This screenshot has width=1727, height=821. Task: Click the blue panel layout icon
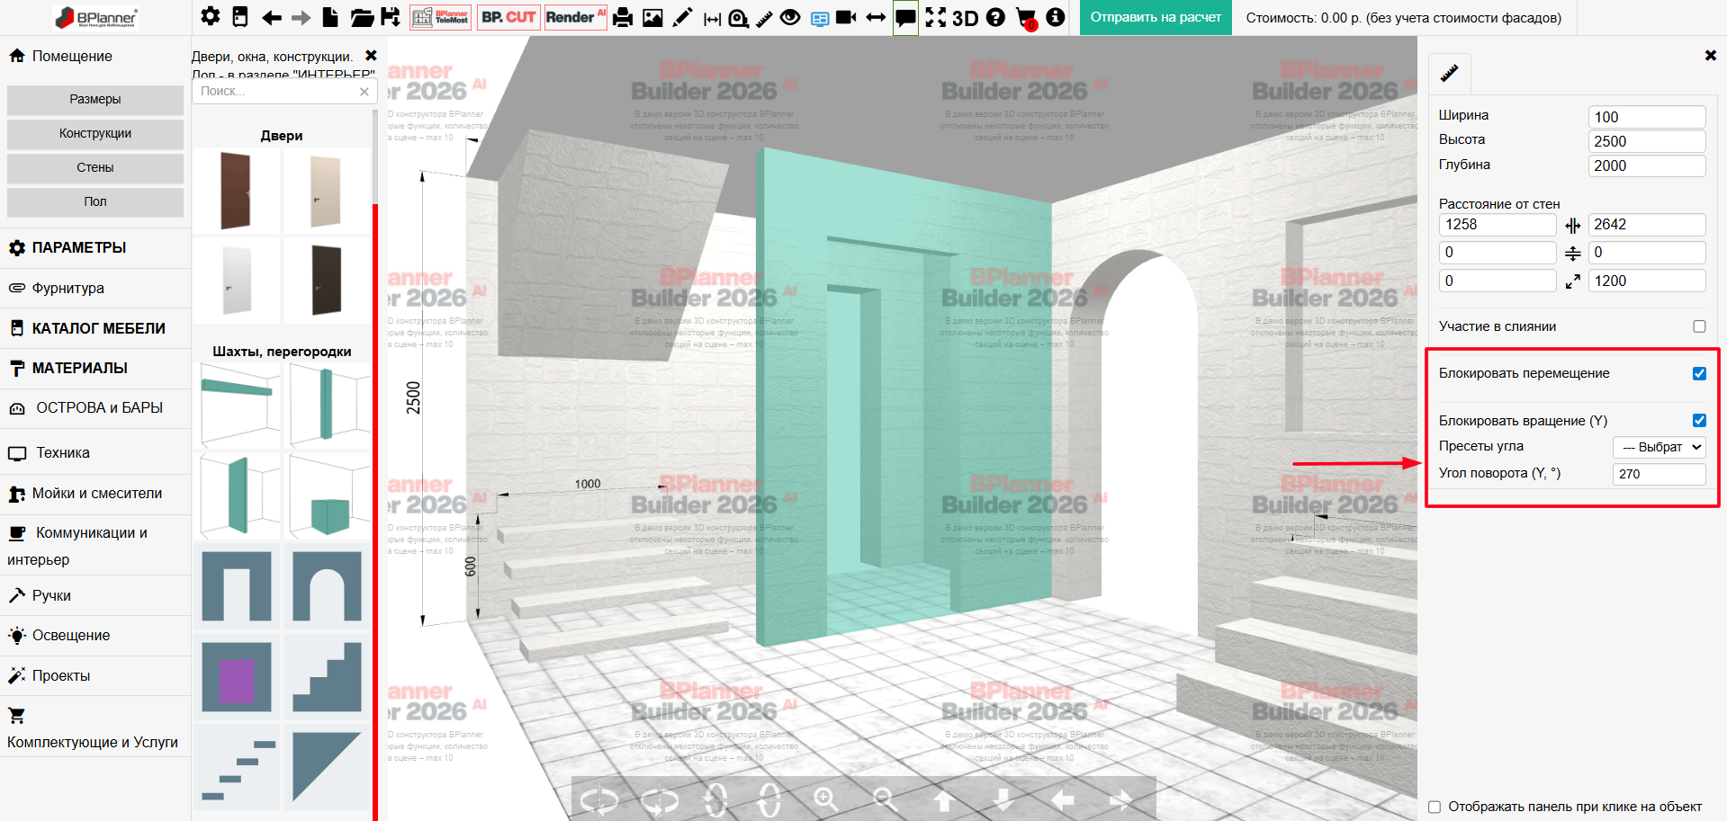[820, 18]
